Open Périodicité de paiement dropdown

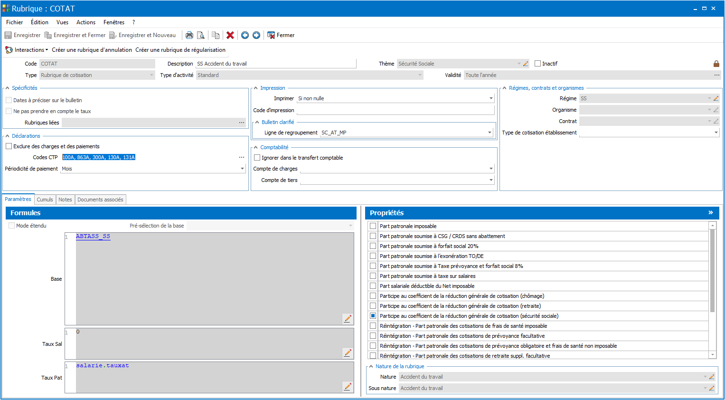tap(242, 169)
